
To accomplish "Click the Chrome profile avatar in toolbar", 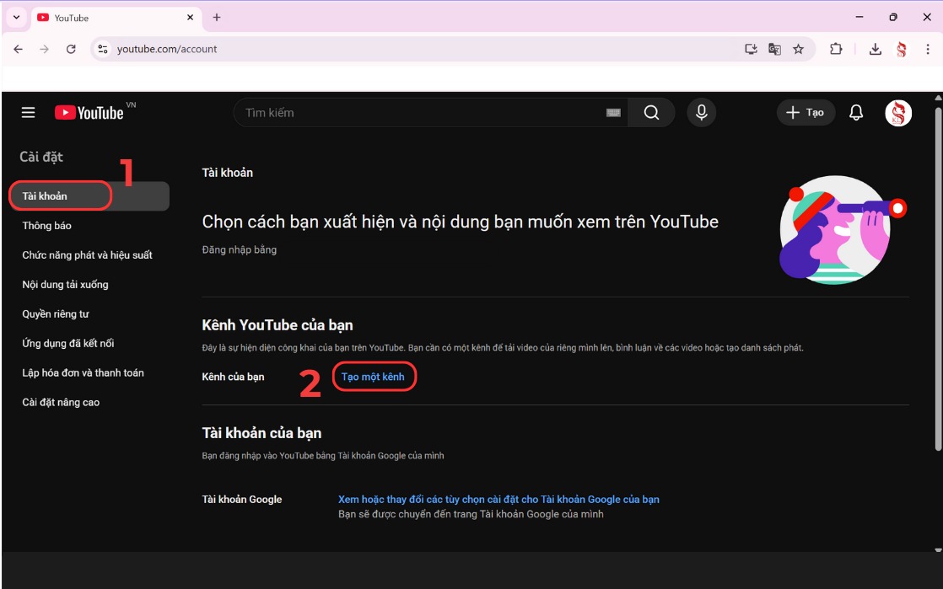I will [x=901, y=49].
